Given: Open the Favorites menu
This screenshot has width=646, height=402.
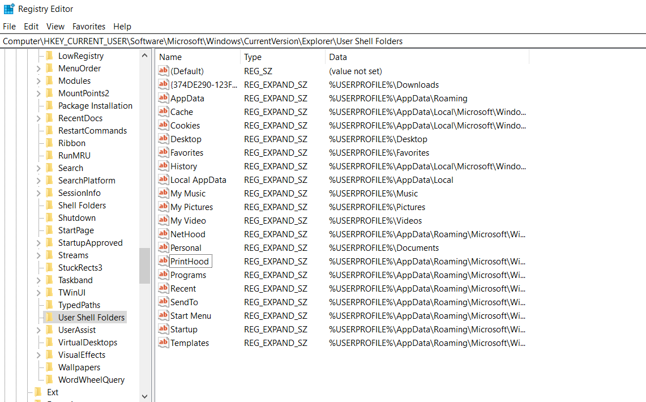Looking at the screenshot, I should [89, 27].
